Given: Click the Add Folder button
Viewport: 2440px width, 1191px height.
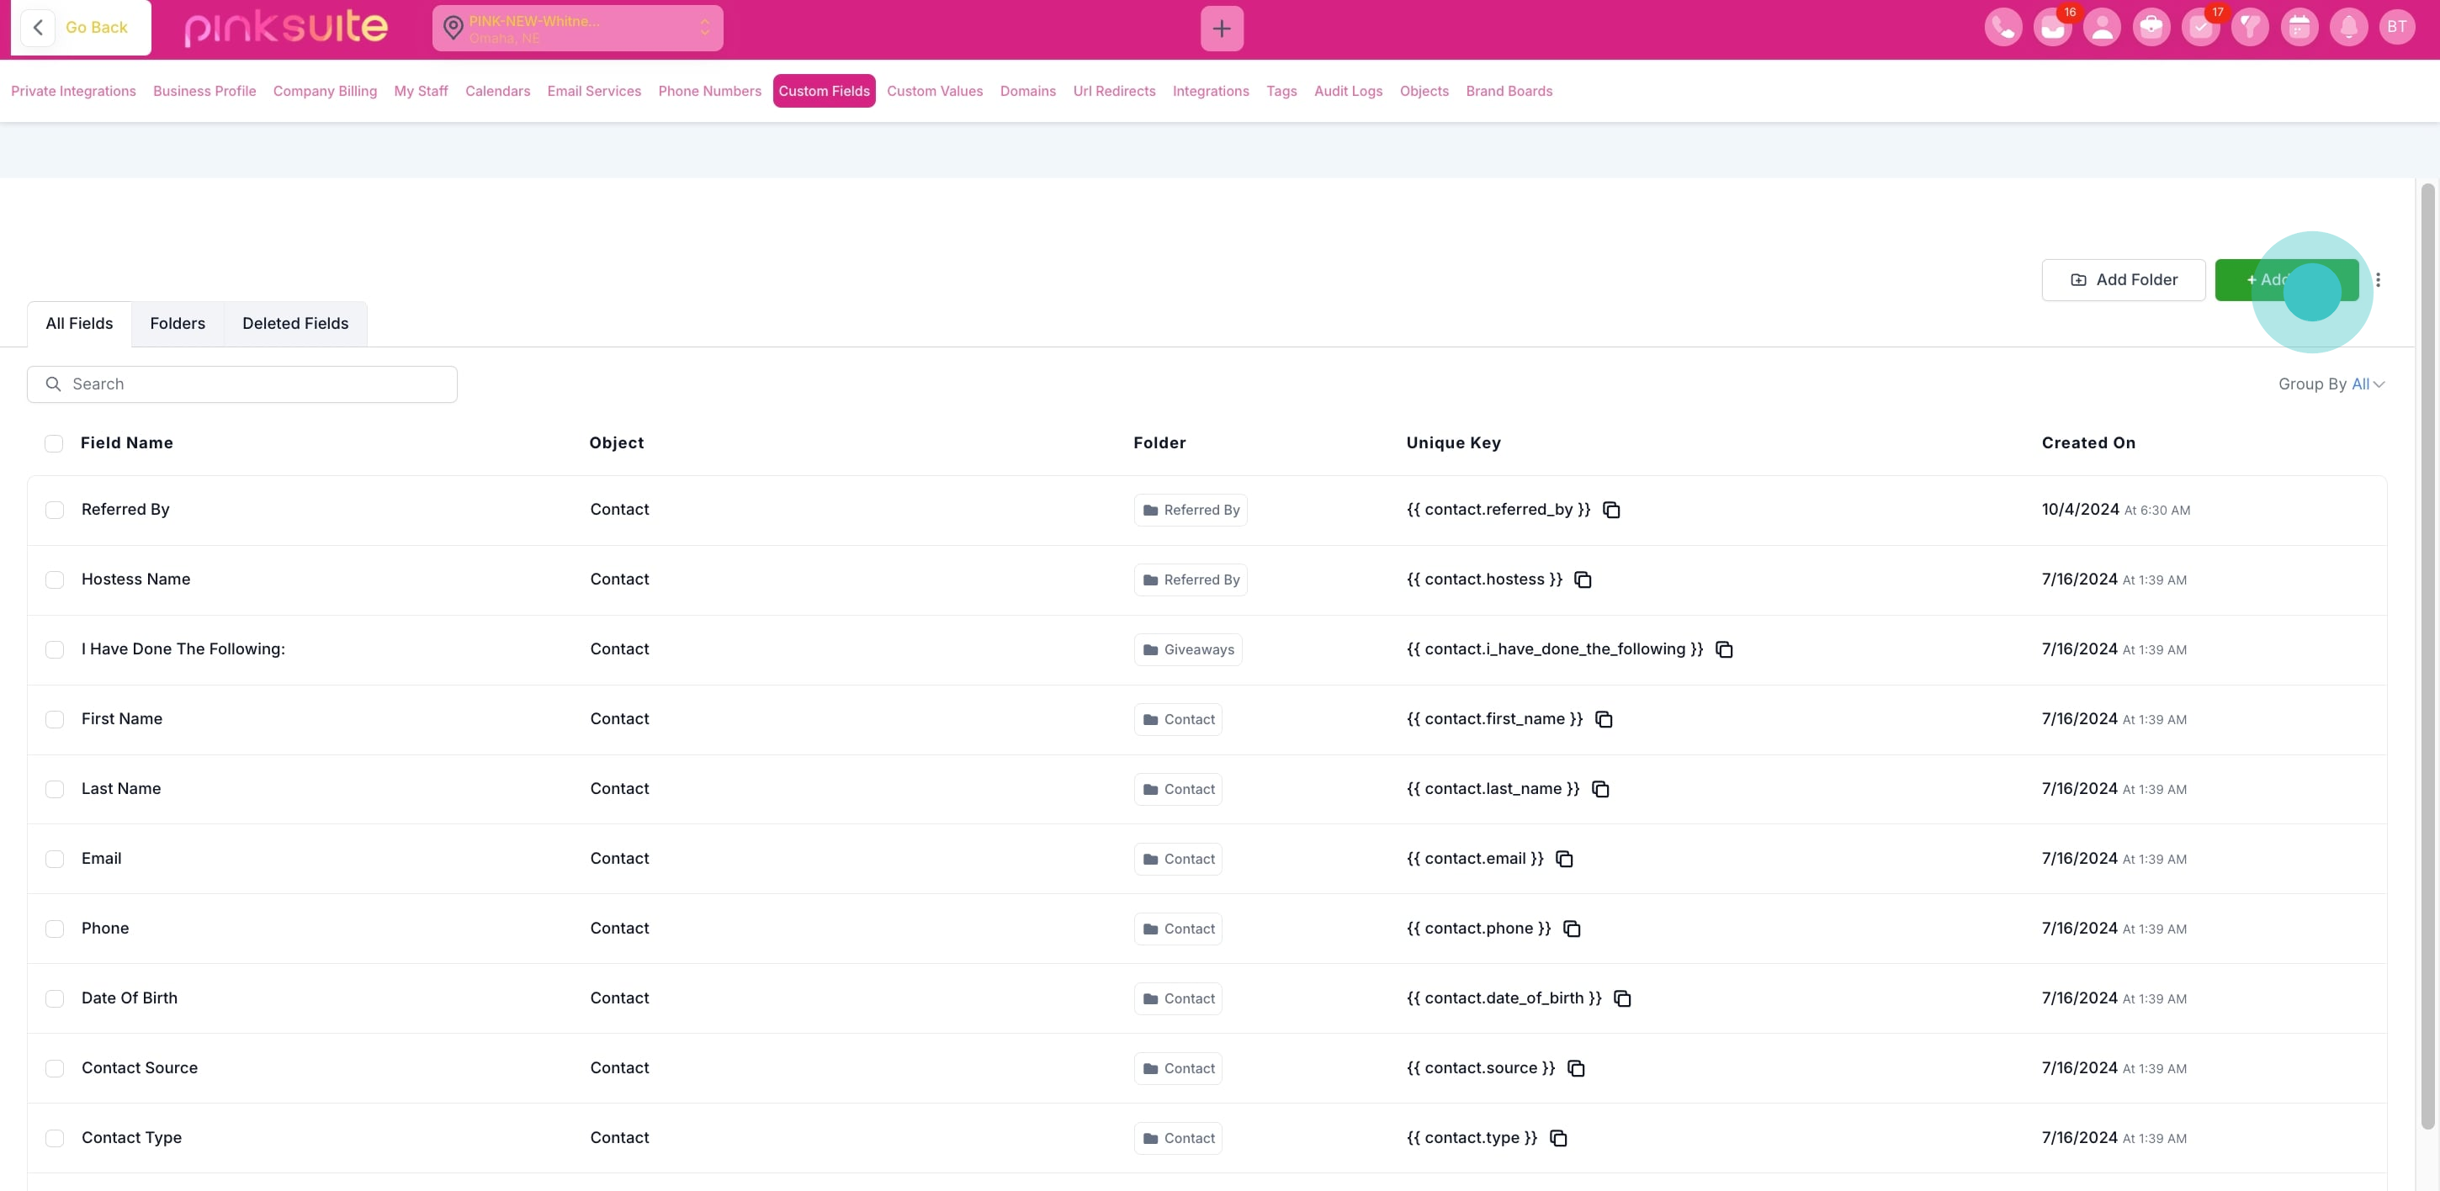Looking at the screenshot, I should [x=2123, y=279].
